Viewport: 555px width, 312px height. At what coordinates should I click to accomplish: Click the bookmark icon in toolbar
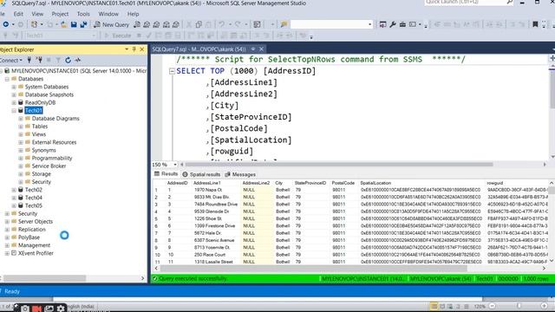(535, 24)
